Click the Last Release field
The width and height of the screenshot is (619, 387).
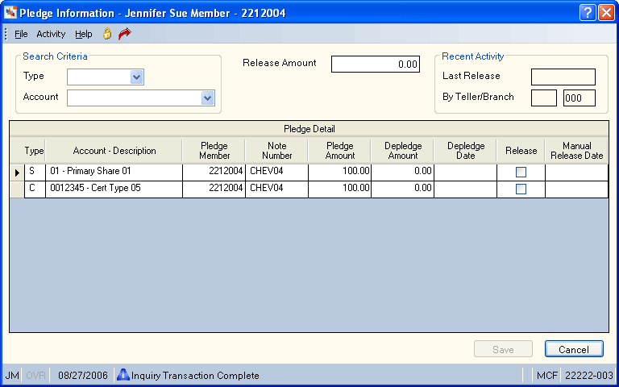pos(563,77)
